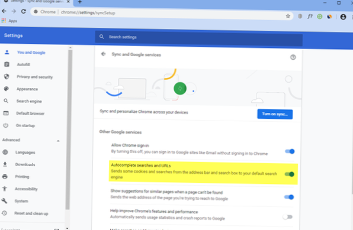The width and height of the screenshot is (353, 230).
Task: Select Search engine in sidebar
Action: (29, 101)
